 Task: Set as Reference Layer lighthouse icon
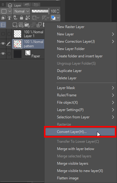coord(9,18)
